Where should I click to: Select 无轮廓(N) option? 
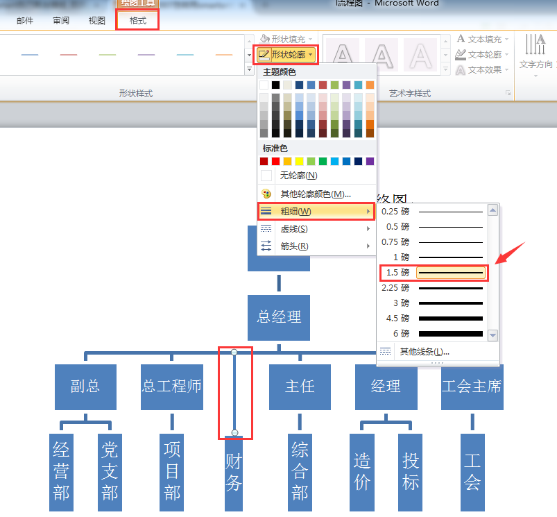pos(316,175)
